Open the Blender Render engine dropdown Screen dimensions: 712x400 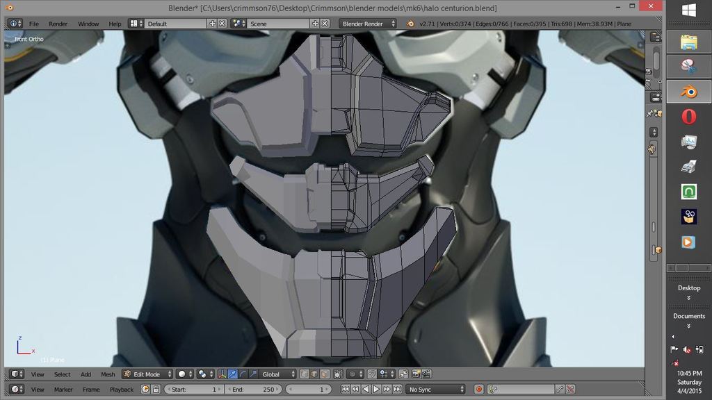[x=368, y=24]
